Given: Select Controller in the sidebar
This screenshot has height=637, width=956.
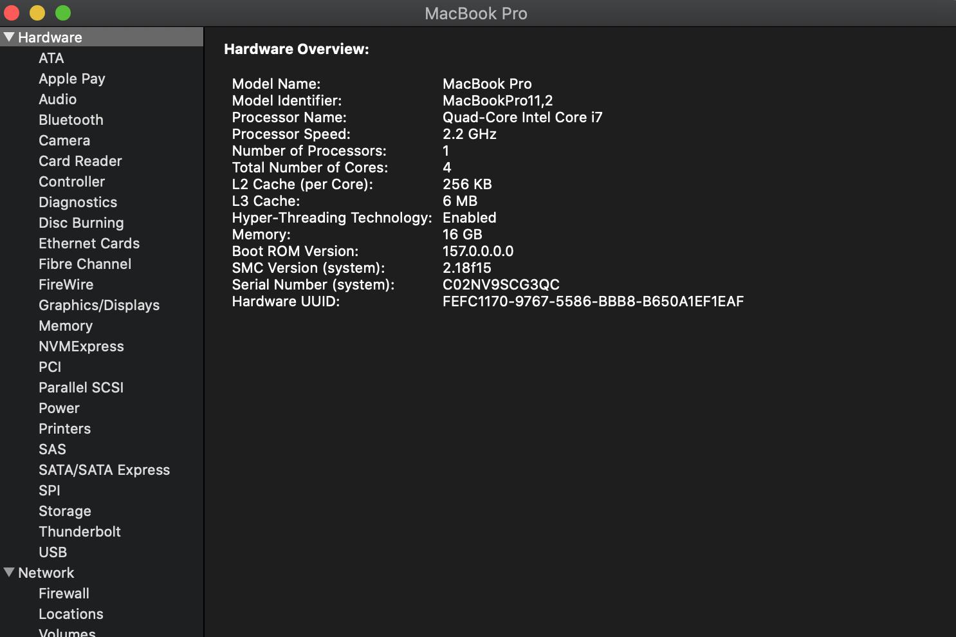Looking at the screenshot, I should pos(71,181).
